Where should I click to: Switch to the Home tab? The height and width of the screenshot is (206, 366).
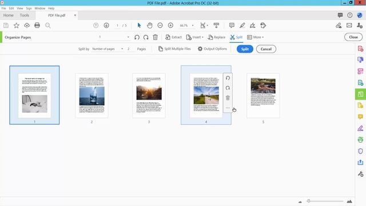tap(9, 15)
